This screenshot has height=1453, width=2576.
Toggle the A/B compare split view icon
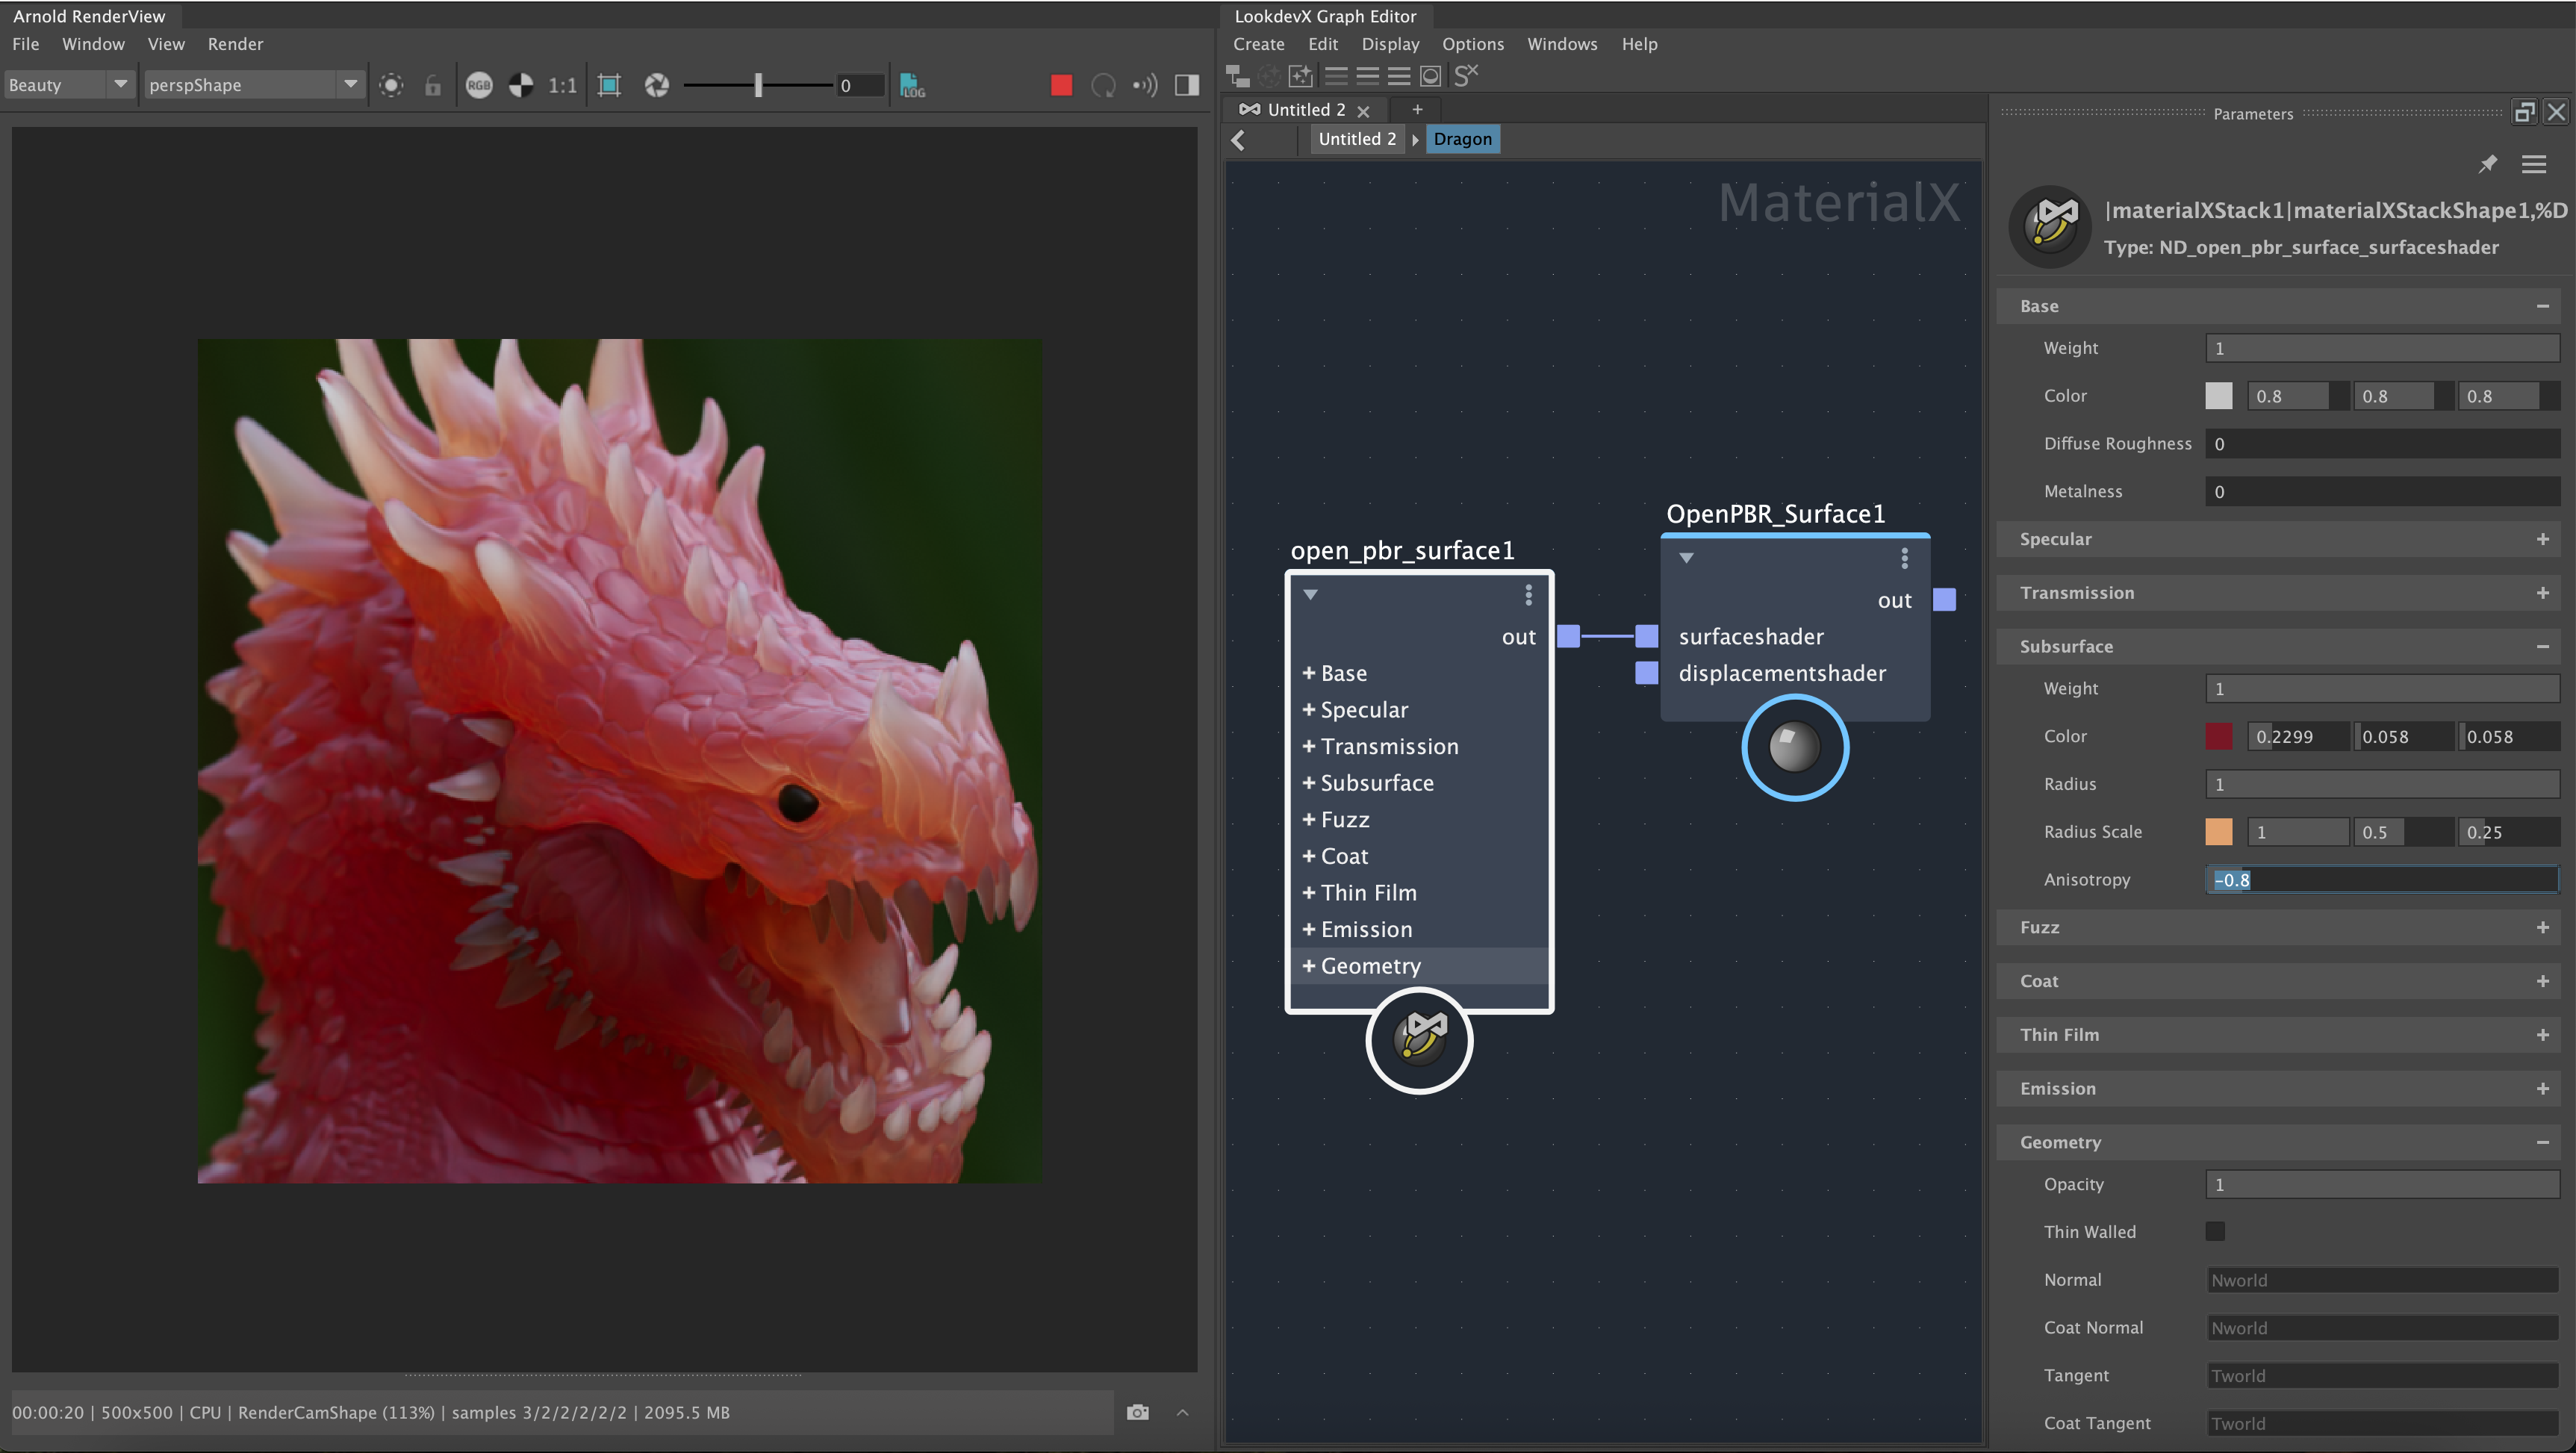tap(1187, 85)
